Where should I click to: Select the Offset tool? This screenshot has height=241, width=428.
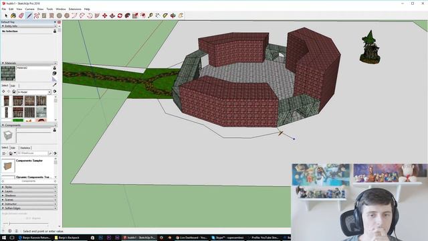[142, 16]
